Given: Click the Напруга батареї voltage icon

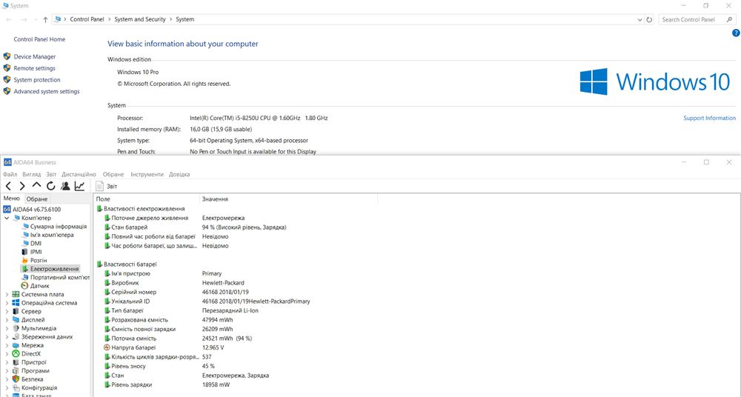Looking at the screenshot, I should (107, 347).
